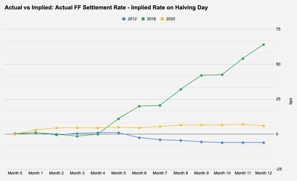The height and width of the screenshot is (181, 297).
Task: Click the 2016 data point at Month 8
Action: point(181,90)
